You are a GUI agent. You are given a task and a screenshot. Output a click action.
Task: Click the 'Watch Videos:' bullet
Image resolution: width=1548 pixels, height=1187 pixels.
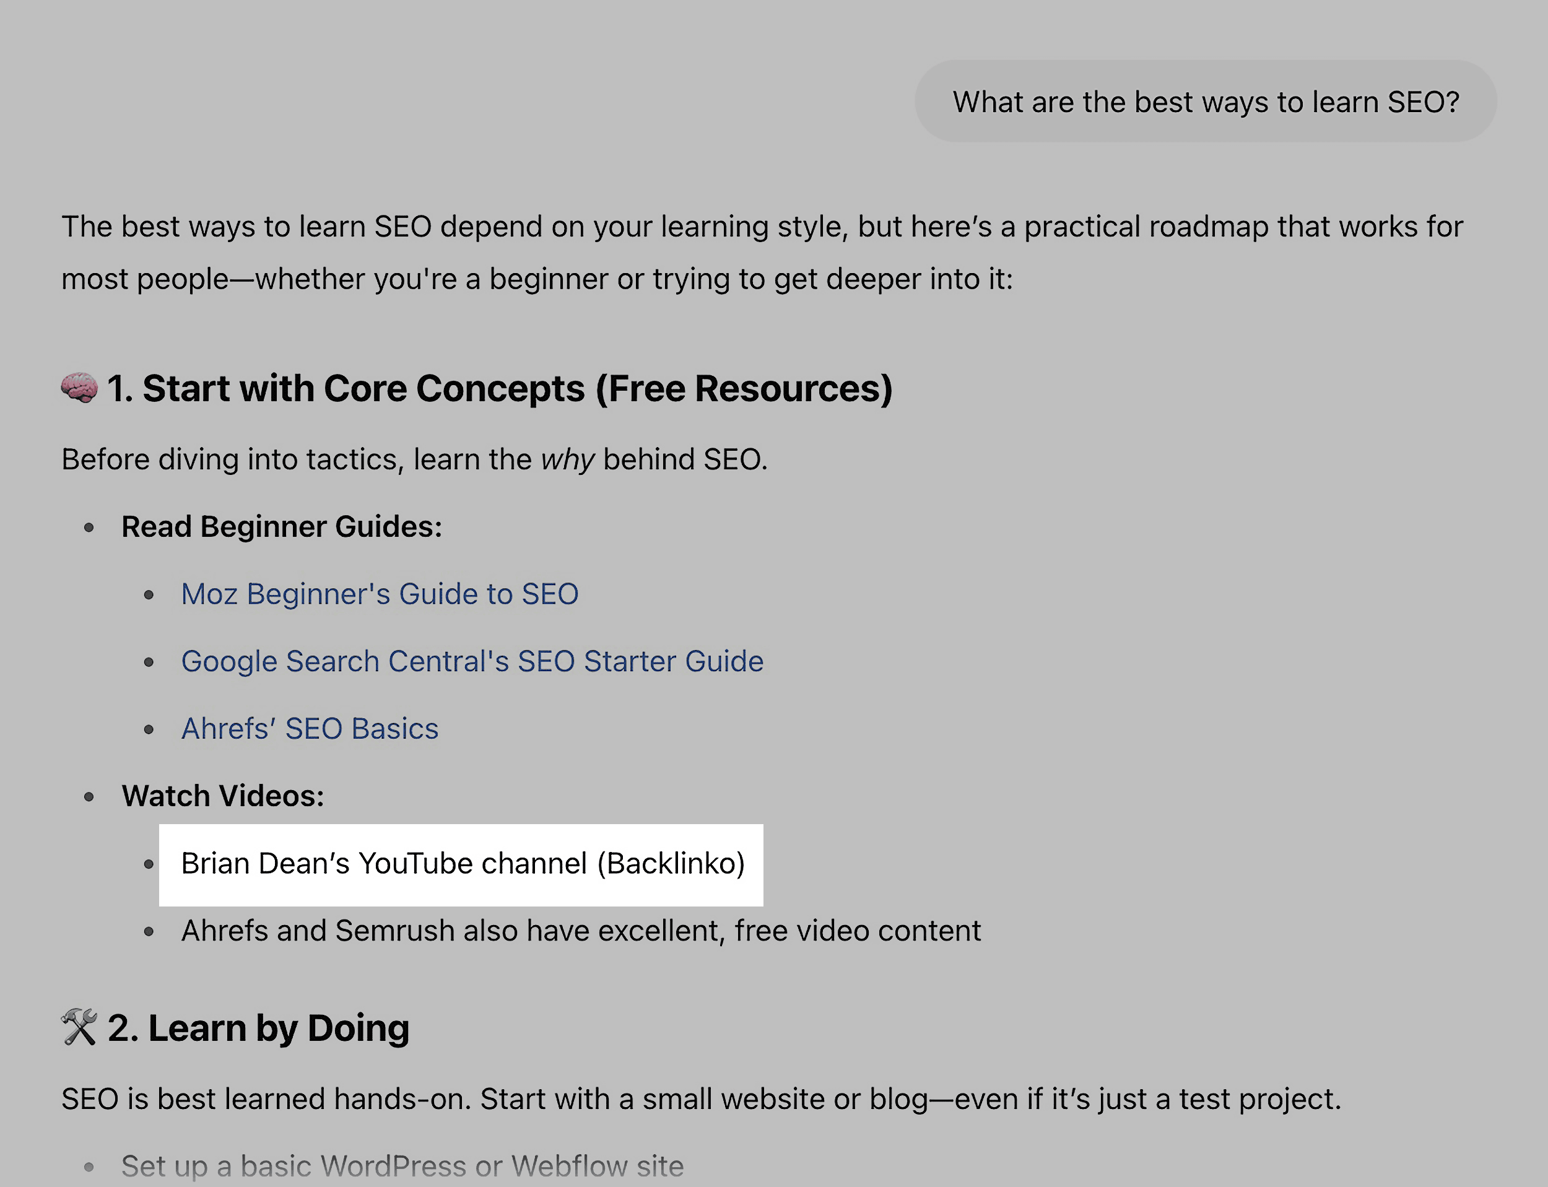coord(222,796)
